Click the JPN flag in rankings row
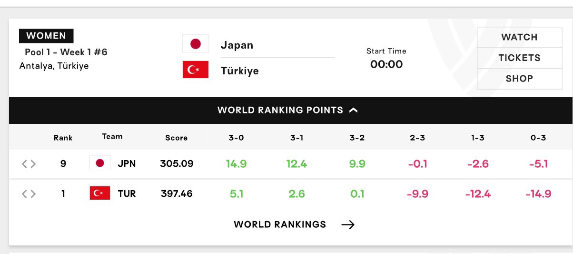Screen dimensions: 573x254 pyautogui.click(x=100, y=163)
